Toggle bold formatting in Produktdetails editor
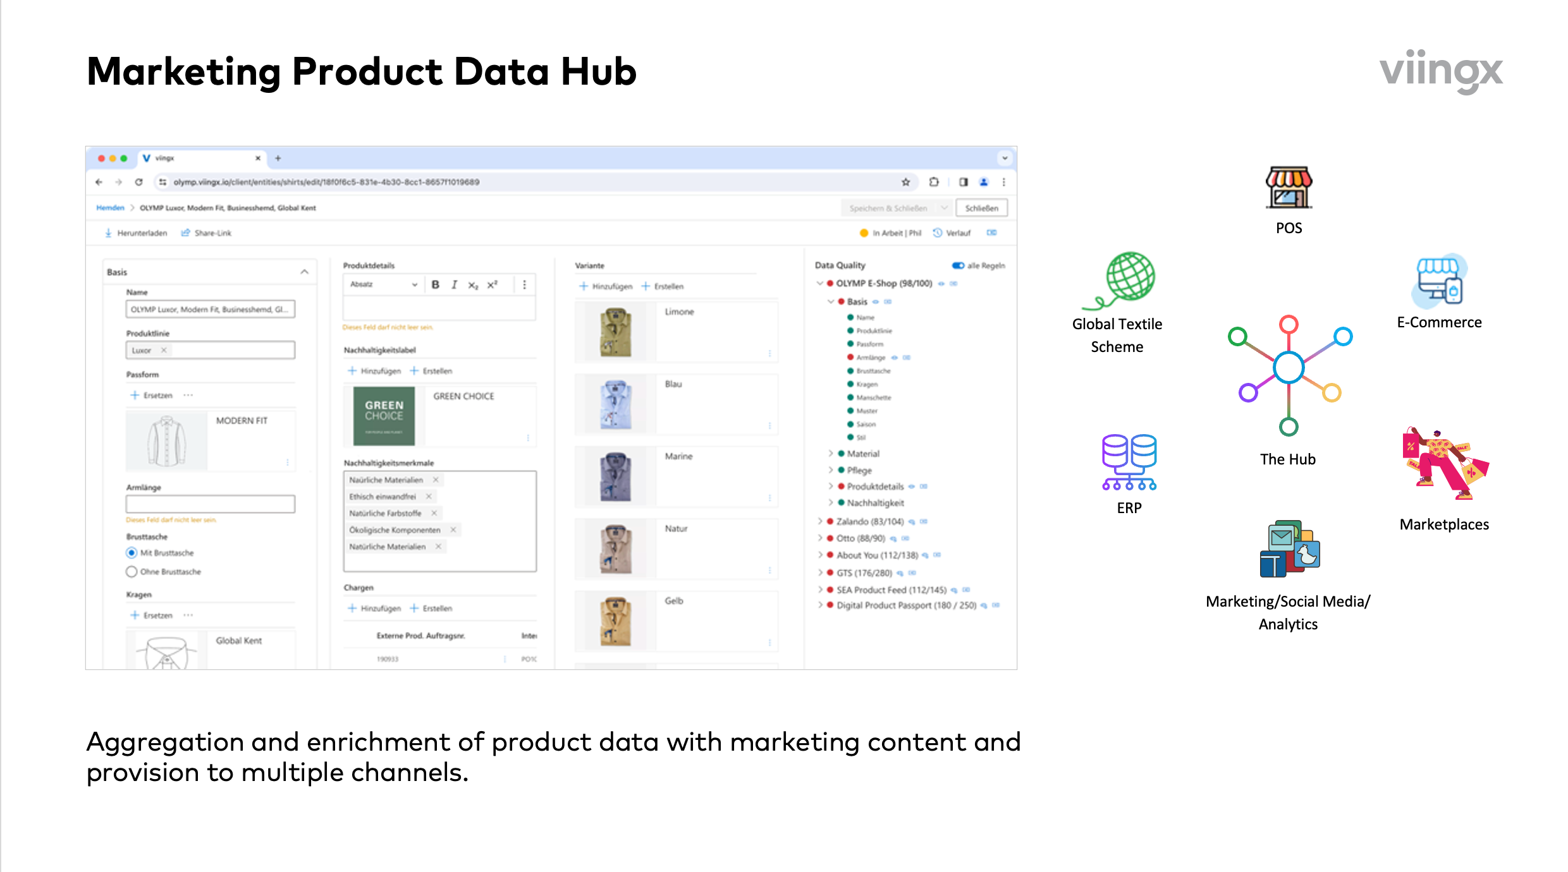Screen dimensions: 1568x872 coord(435,285)
